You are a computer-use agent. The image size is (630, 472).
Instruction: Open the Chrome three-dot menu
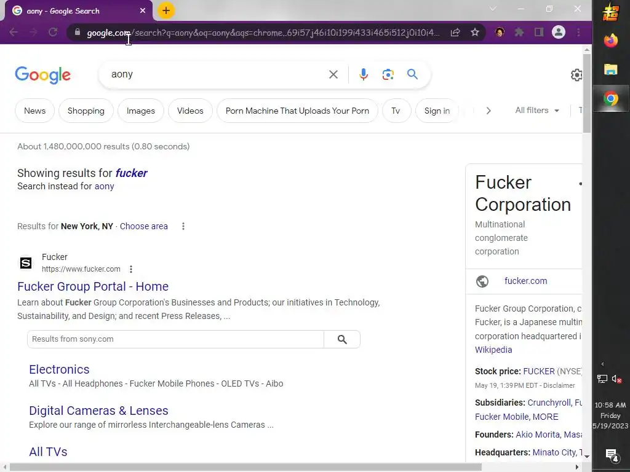tap(578, 32)
